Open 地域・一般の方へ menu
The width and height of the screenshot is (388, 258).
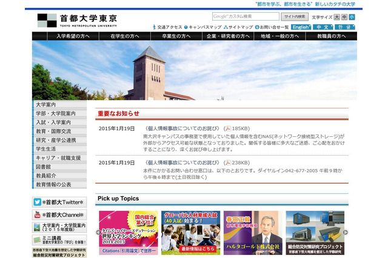[280, 36]
